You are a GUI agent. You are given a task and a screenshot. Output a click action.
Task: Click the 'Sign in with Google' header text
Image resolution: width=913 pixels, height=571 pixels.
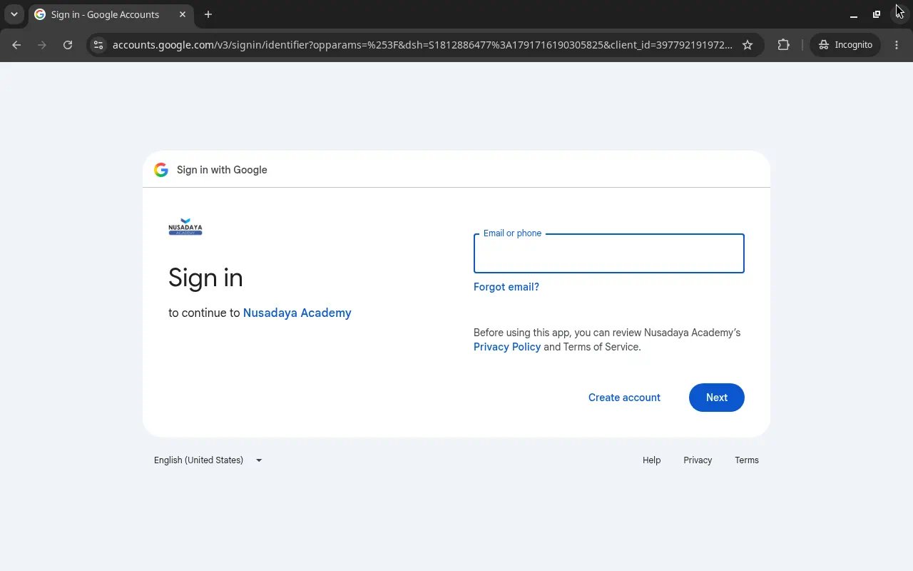pyautogui.click(x=222, y=170)
